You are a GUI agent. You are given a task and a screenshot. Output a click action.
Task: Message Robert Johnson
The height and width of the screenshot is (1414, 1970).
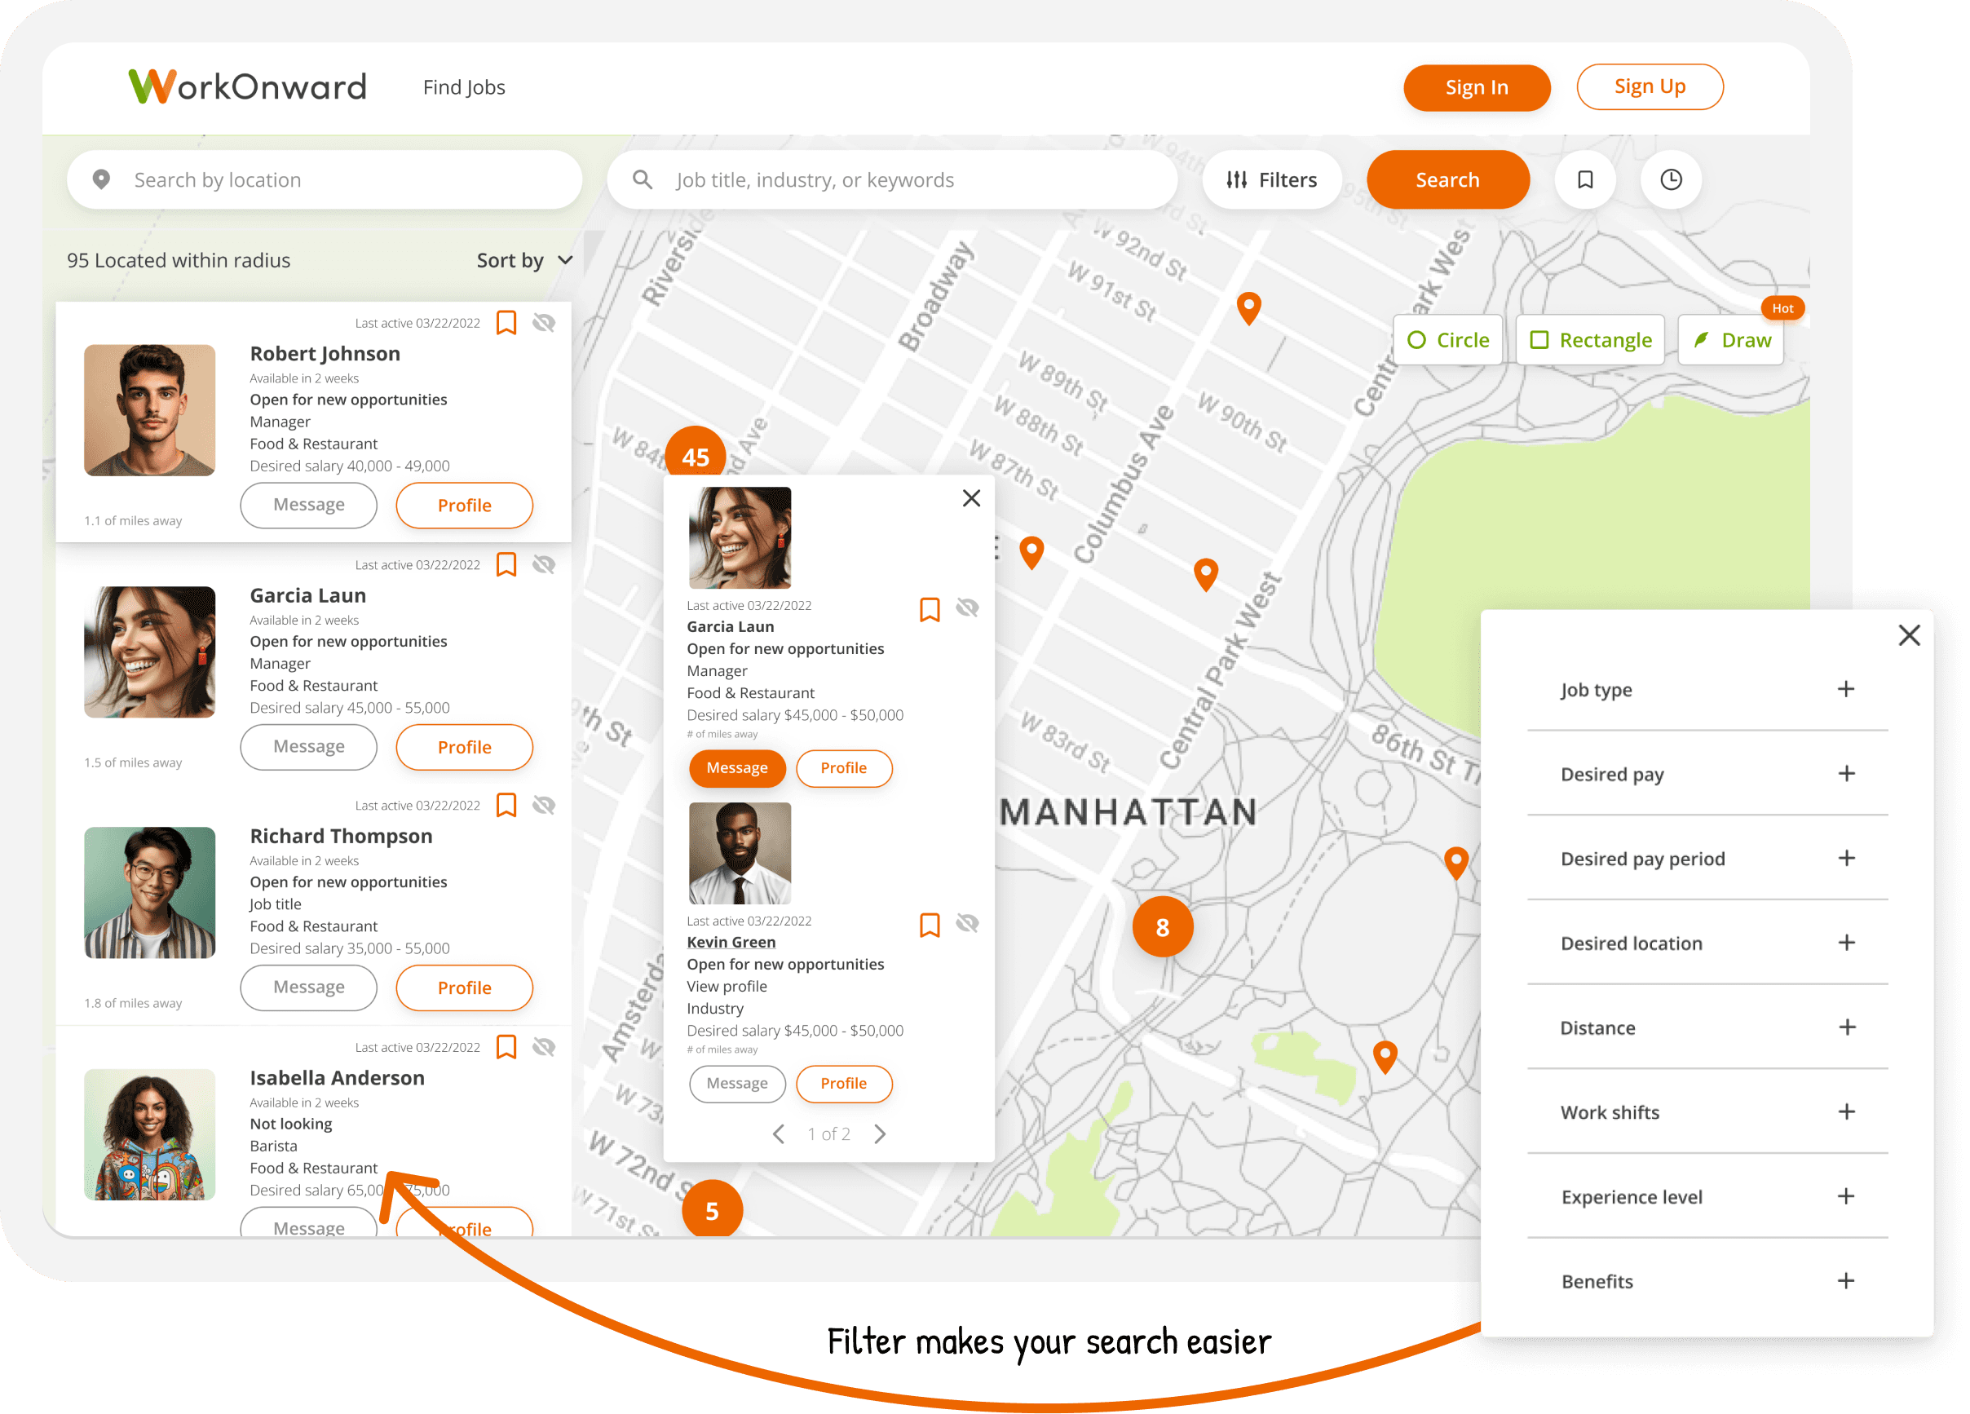tap(308, 505)
